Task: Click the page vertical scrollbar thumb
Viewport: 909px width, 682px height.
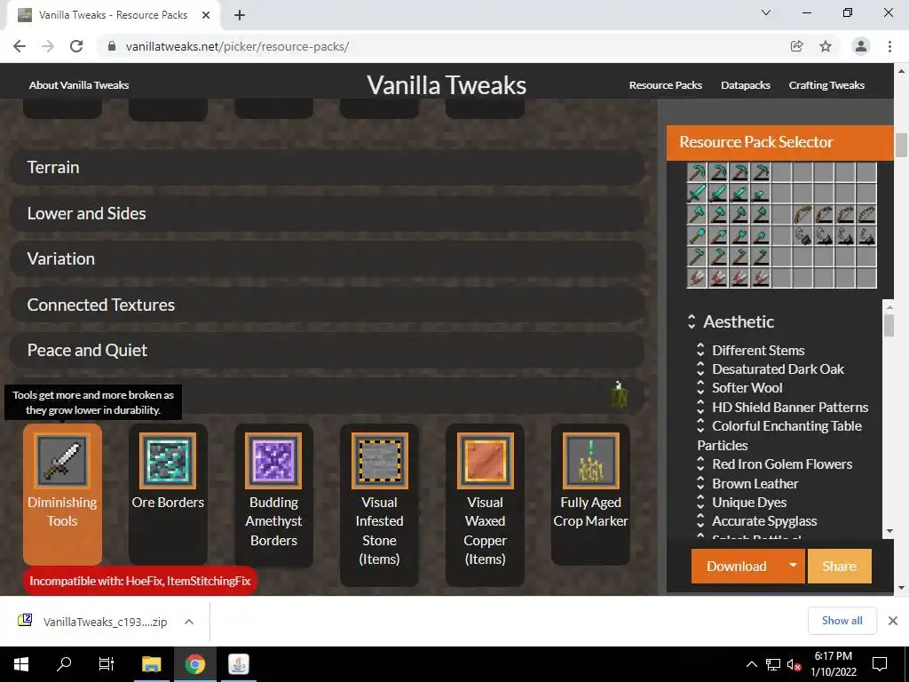Action: (x=901, y=145)
